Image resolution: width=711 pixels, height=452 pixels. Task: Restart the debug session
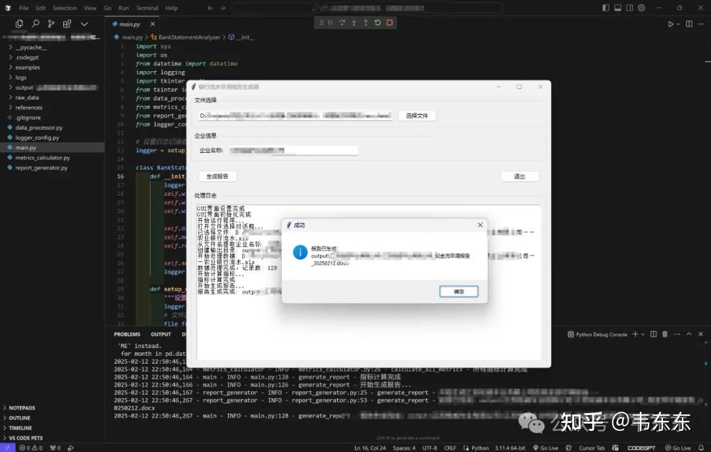(377, 22)
